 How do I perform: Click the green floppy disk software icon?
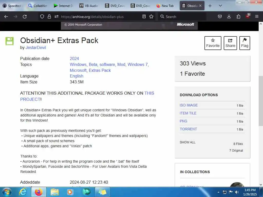pos(10,41)
